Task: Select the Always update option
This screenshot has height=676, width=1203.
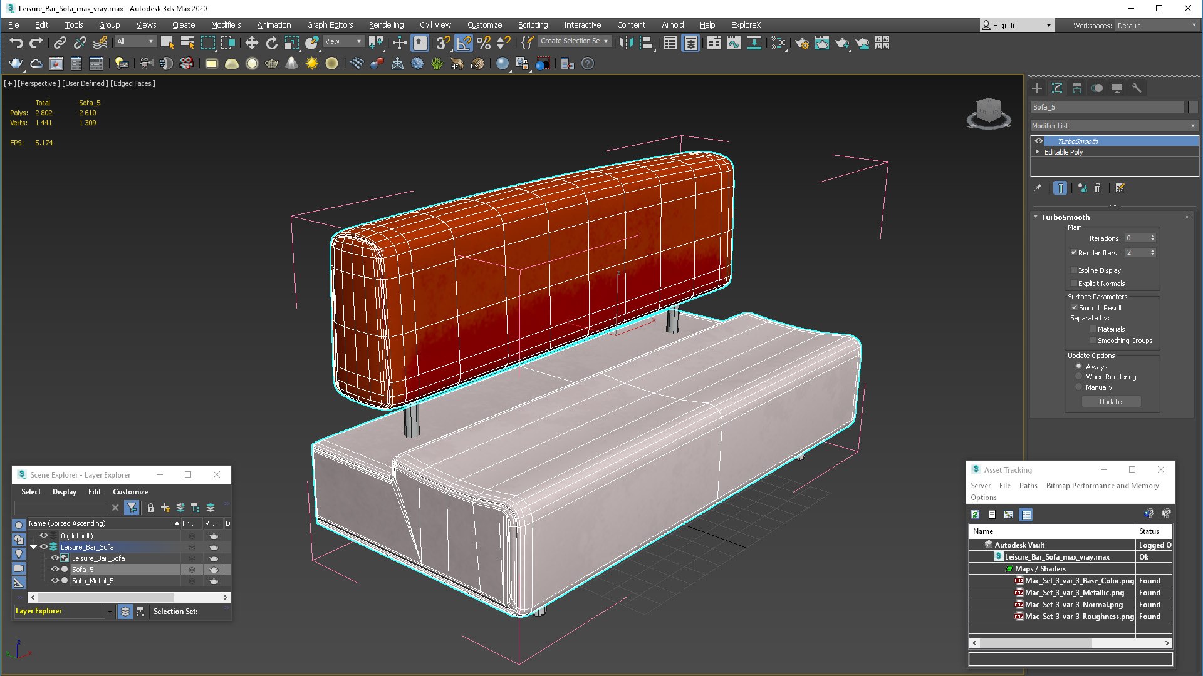Action: [x=1079, y=367]
